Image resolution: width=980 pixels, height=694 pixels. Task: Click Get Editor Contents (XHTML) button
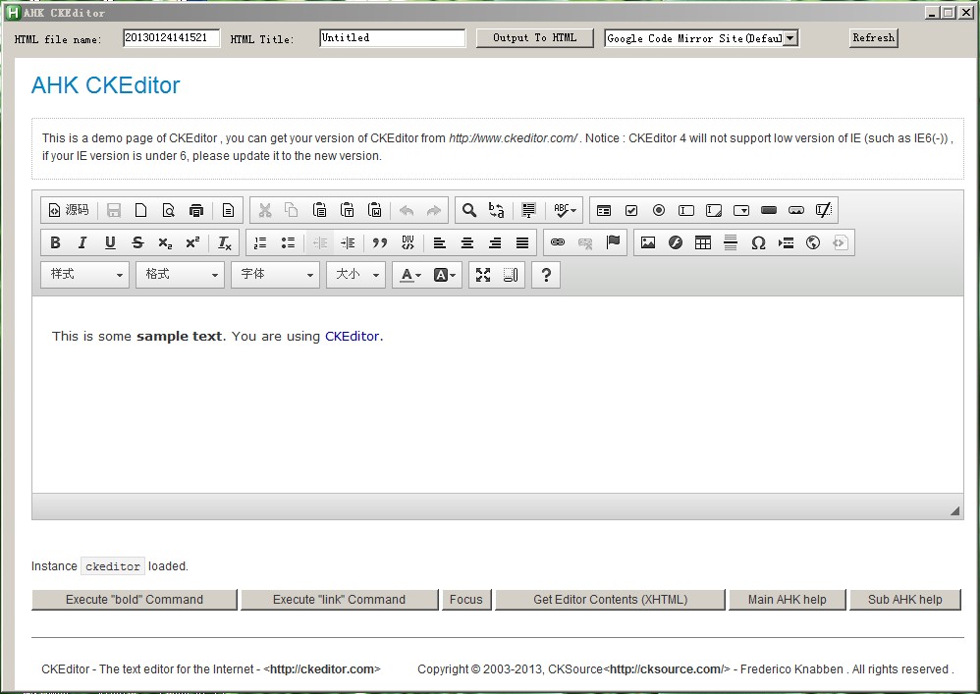[x=610, y=600]
